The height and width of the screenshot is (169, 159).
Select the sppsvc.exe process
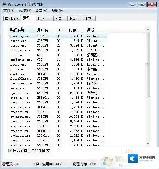(x=58, y=98)
